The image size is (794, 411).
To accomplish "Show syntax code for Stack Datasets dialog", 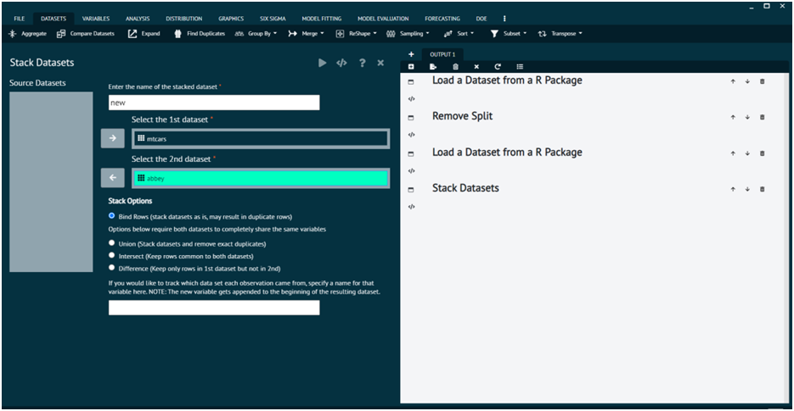I will (341, 63).
